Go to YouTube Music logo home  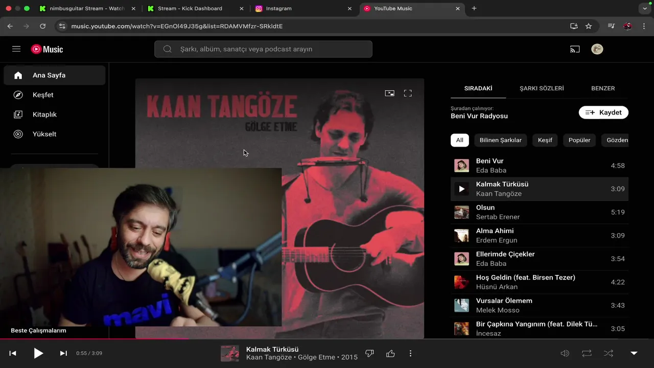point(47,49)
